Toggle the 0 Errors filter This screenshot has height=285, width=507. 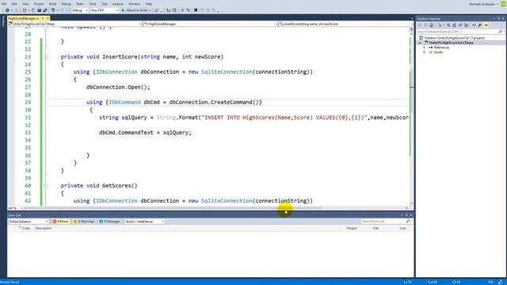(x=60, y=222)
